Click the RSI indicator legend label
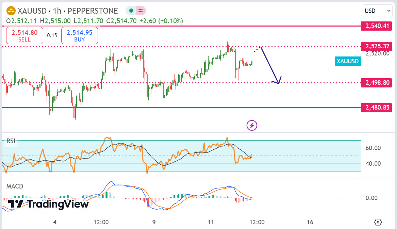 [11, 142]
